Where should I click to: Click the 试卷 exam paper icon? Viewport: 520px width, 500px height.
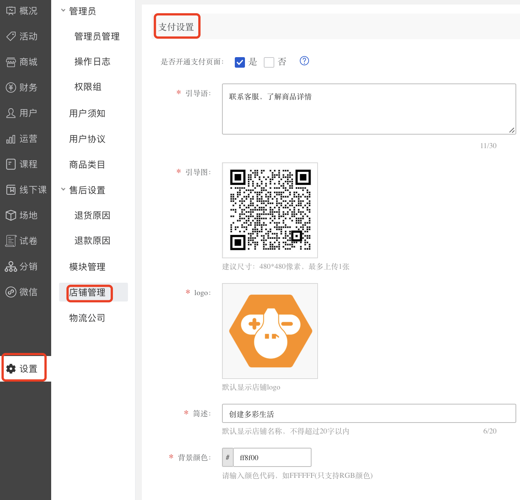[11, 241]
